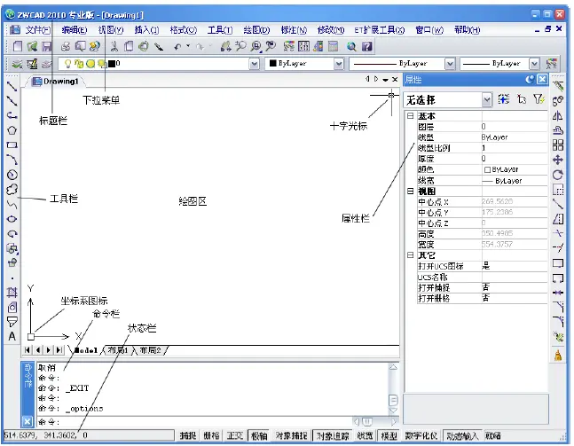Collapse the 其它 properties section
The width and height of the screenshot is (574, 446).
[411, 255]
